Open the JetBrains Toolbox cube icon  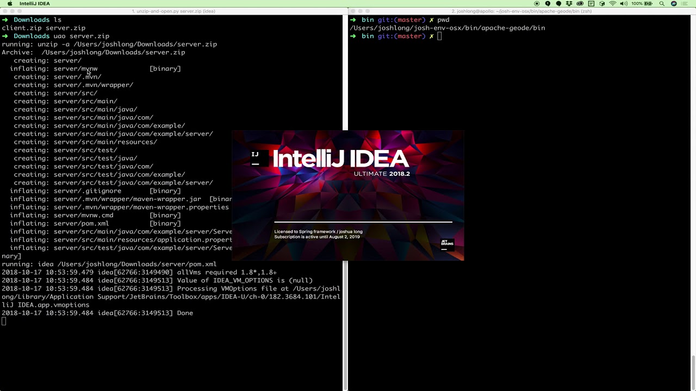602,3
